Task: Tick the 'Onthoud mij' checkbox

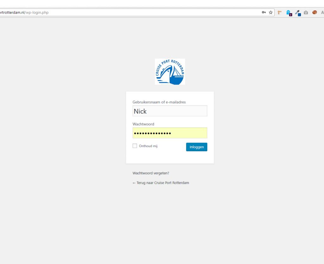Action: coord(135,146)
